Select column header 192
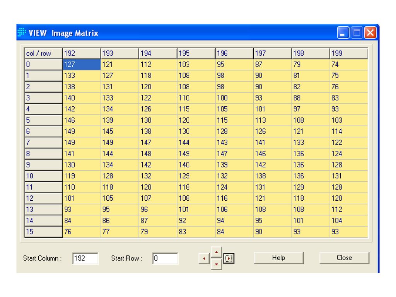 (82, 53)
